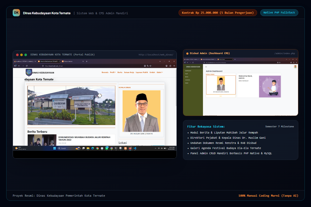The image size is (311, 207).
Task: Click the Edit button under Kepala Dinas card
Action: click(x=221, y=96)
